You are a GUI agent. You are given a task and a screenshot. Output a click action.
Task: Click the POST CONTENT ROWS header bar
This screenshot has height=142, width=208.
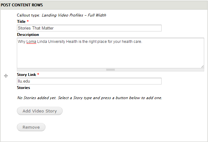click(104, 5)
